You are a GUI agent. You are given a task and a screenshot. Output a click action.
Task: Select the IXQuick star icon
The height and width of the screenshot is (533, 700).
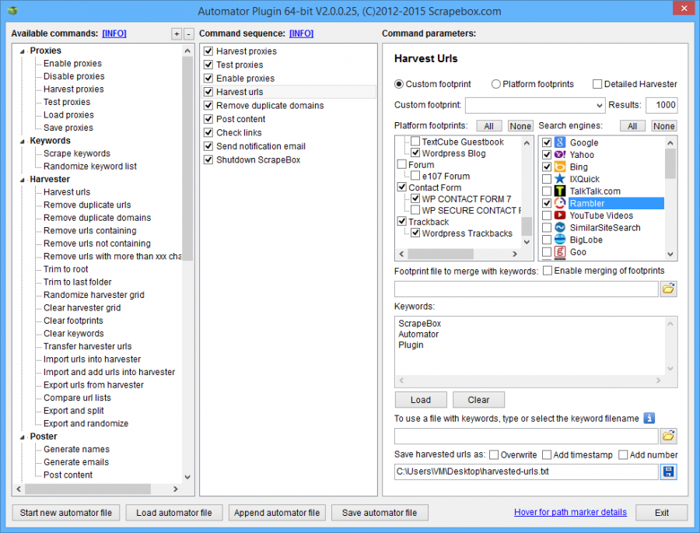tap(559, 178)
